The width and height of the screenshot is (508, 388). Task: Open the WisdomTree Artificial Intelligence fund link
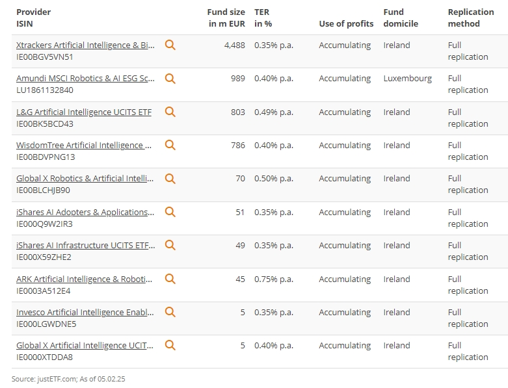(x=84, y=146)
